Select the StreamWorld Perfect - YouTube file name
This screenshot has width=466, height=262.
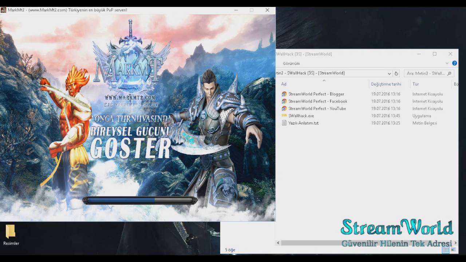click(317, 108)
